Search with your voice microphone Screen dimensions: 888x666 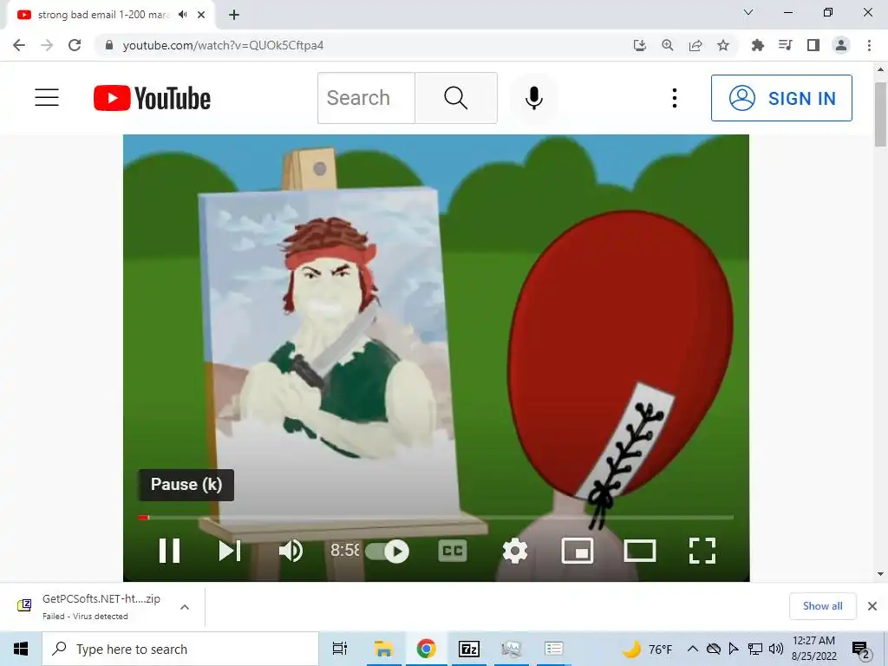[533, 98]
